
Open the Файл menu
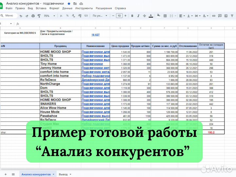[9, 8]
